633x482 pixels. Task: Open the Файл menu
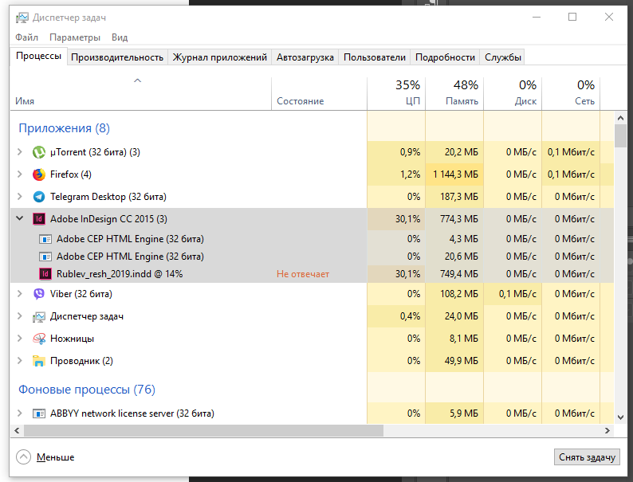click(26, 37)
